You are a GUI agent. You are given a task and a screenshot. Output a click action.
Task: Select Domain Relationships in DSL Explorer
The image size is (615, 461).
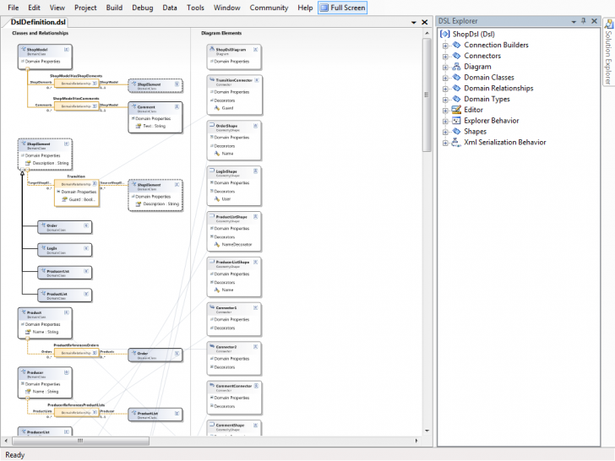point(498,88)
